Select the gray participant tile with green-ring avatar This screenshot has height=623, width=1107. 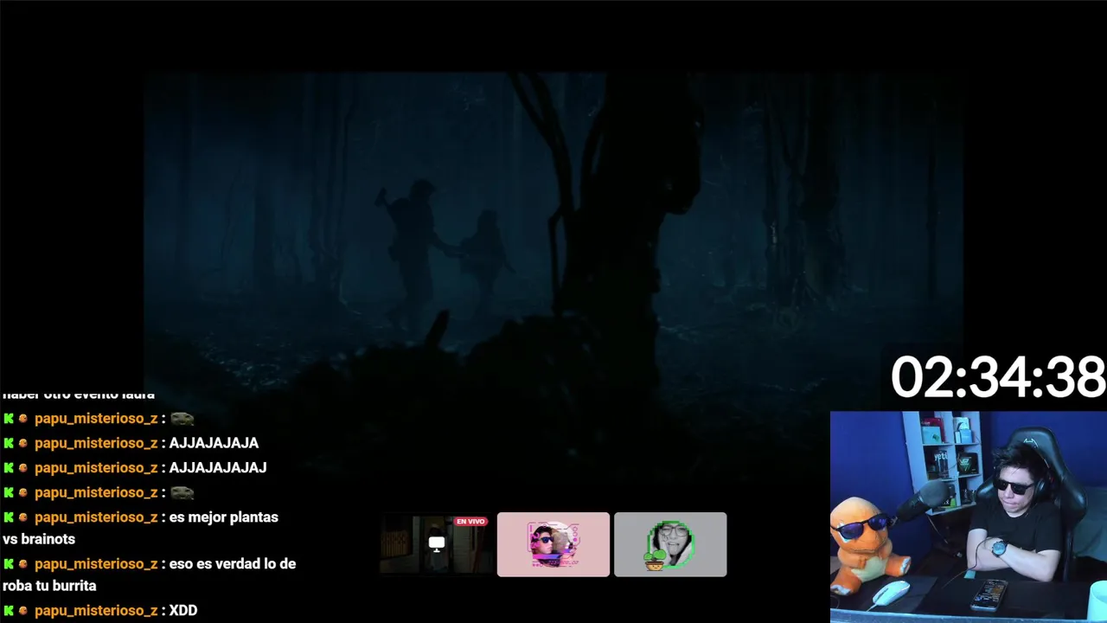tap(670, 544)
